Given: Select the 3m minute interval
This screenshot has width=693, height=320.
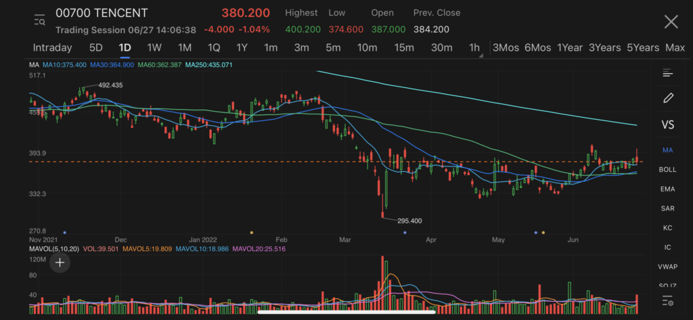Looking at the screenshot, I should pyautogui.click(x=301, y=47).
